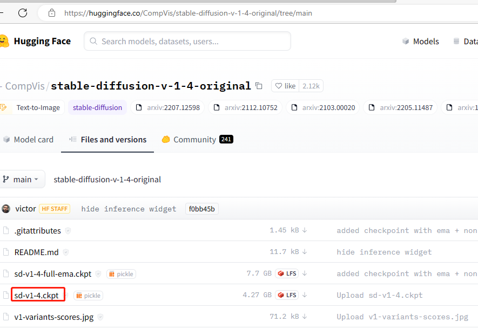Viewport: 478px width, 336px height.
Task: Copy the repository name to clipboard
Action: (258, 86)
